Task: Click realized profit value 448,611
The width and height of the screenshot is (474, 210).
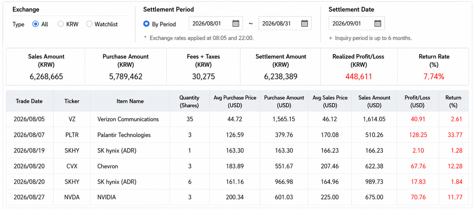Action: coord(359,77)
